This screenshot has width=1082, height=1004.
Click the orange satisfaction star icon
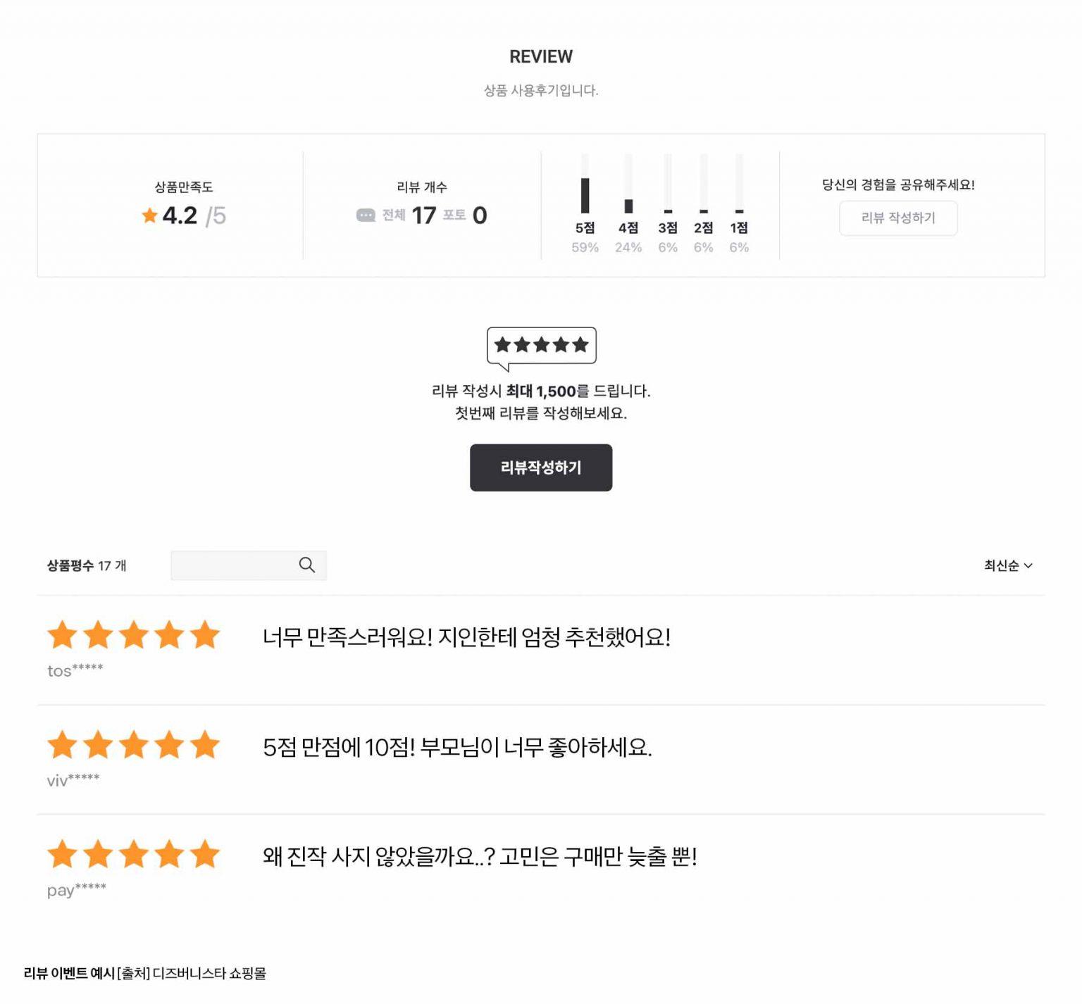[149, 215]
